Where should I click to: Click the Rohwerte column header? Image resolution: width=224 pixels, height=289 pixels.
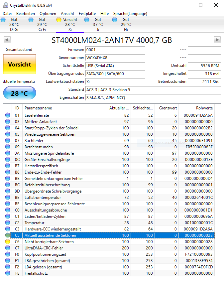point(196,108)
